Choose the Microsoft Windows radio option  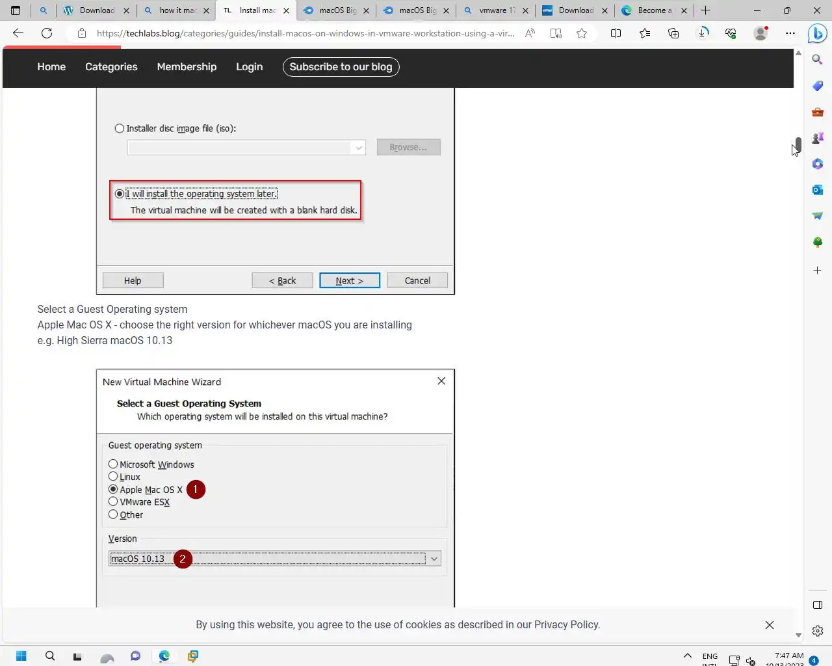(x=113, y=464)
